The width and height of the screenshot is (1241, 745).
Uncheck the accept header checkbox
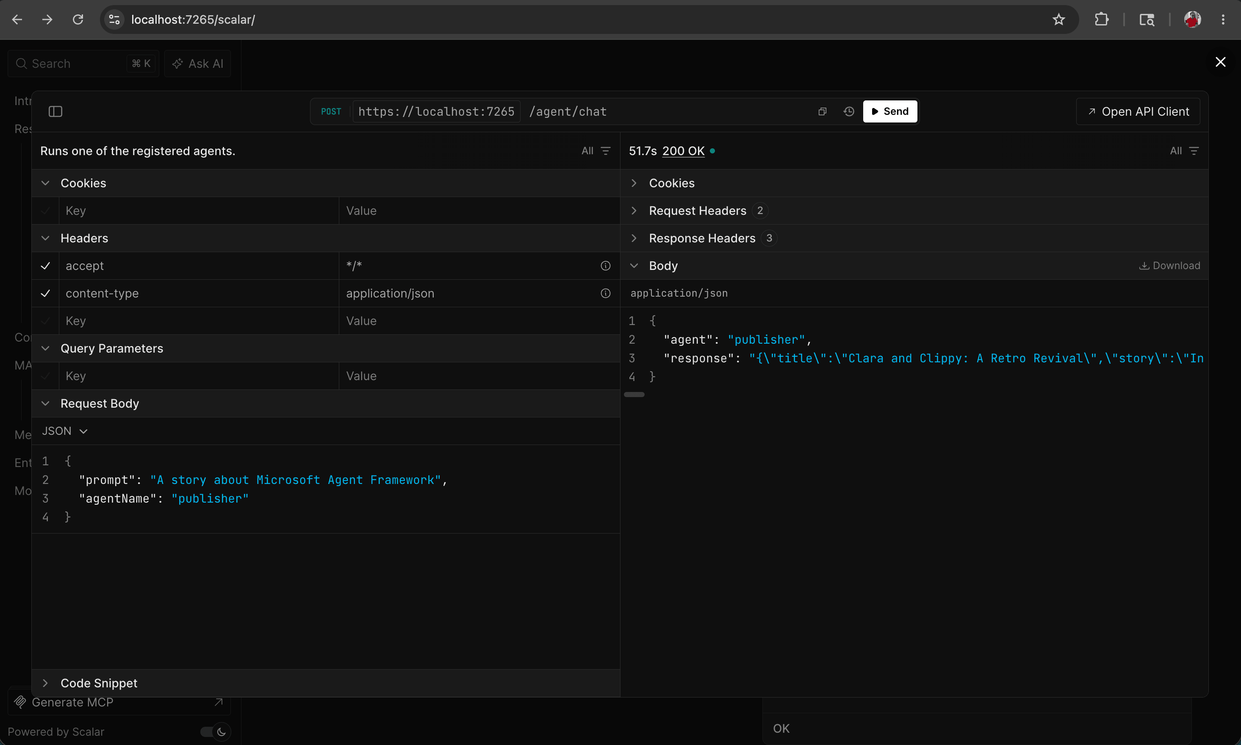pos(45,266)
